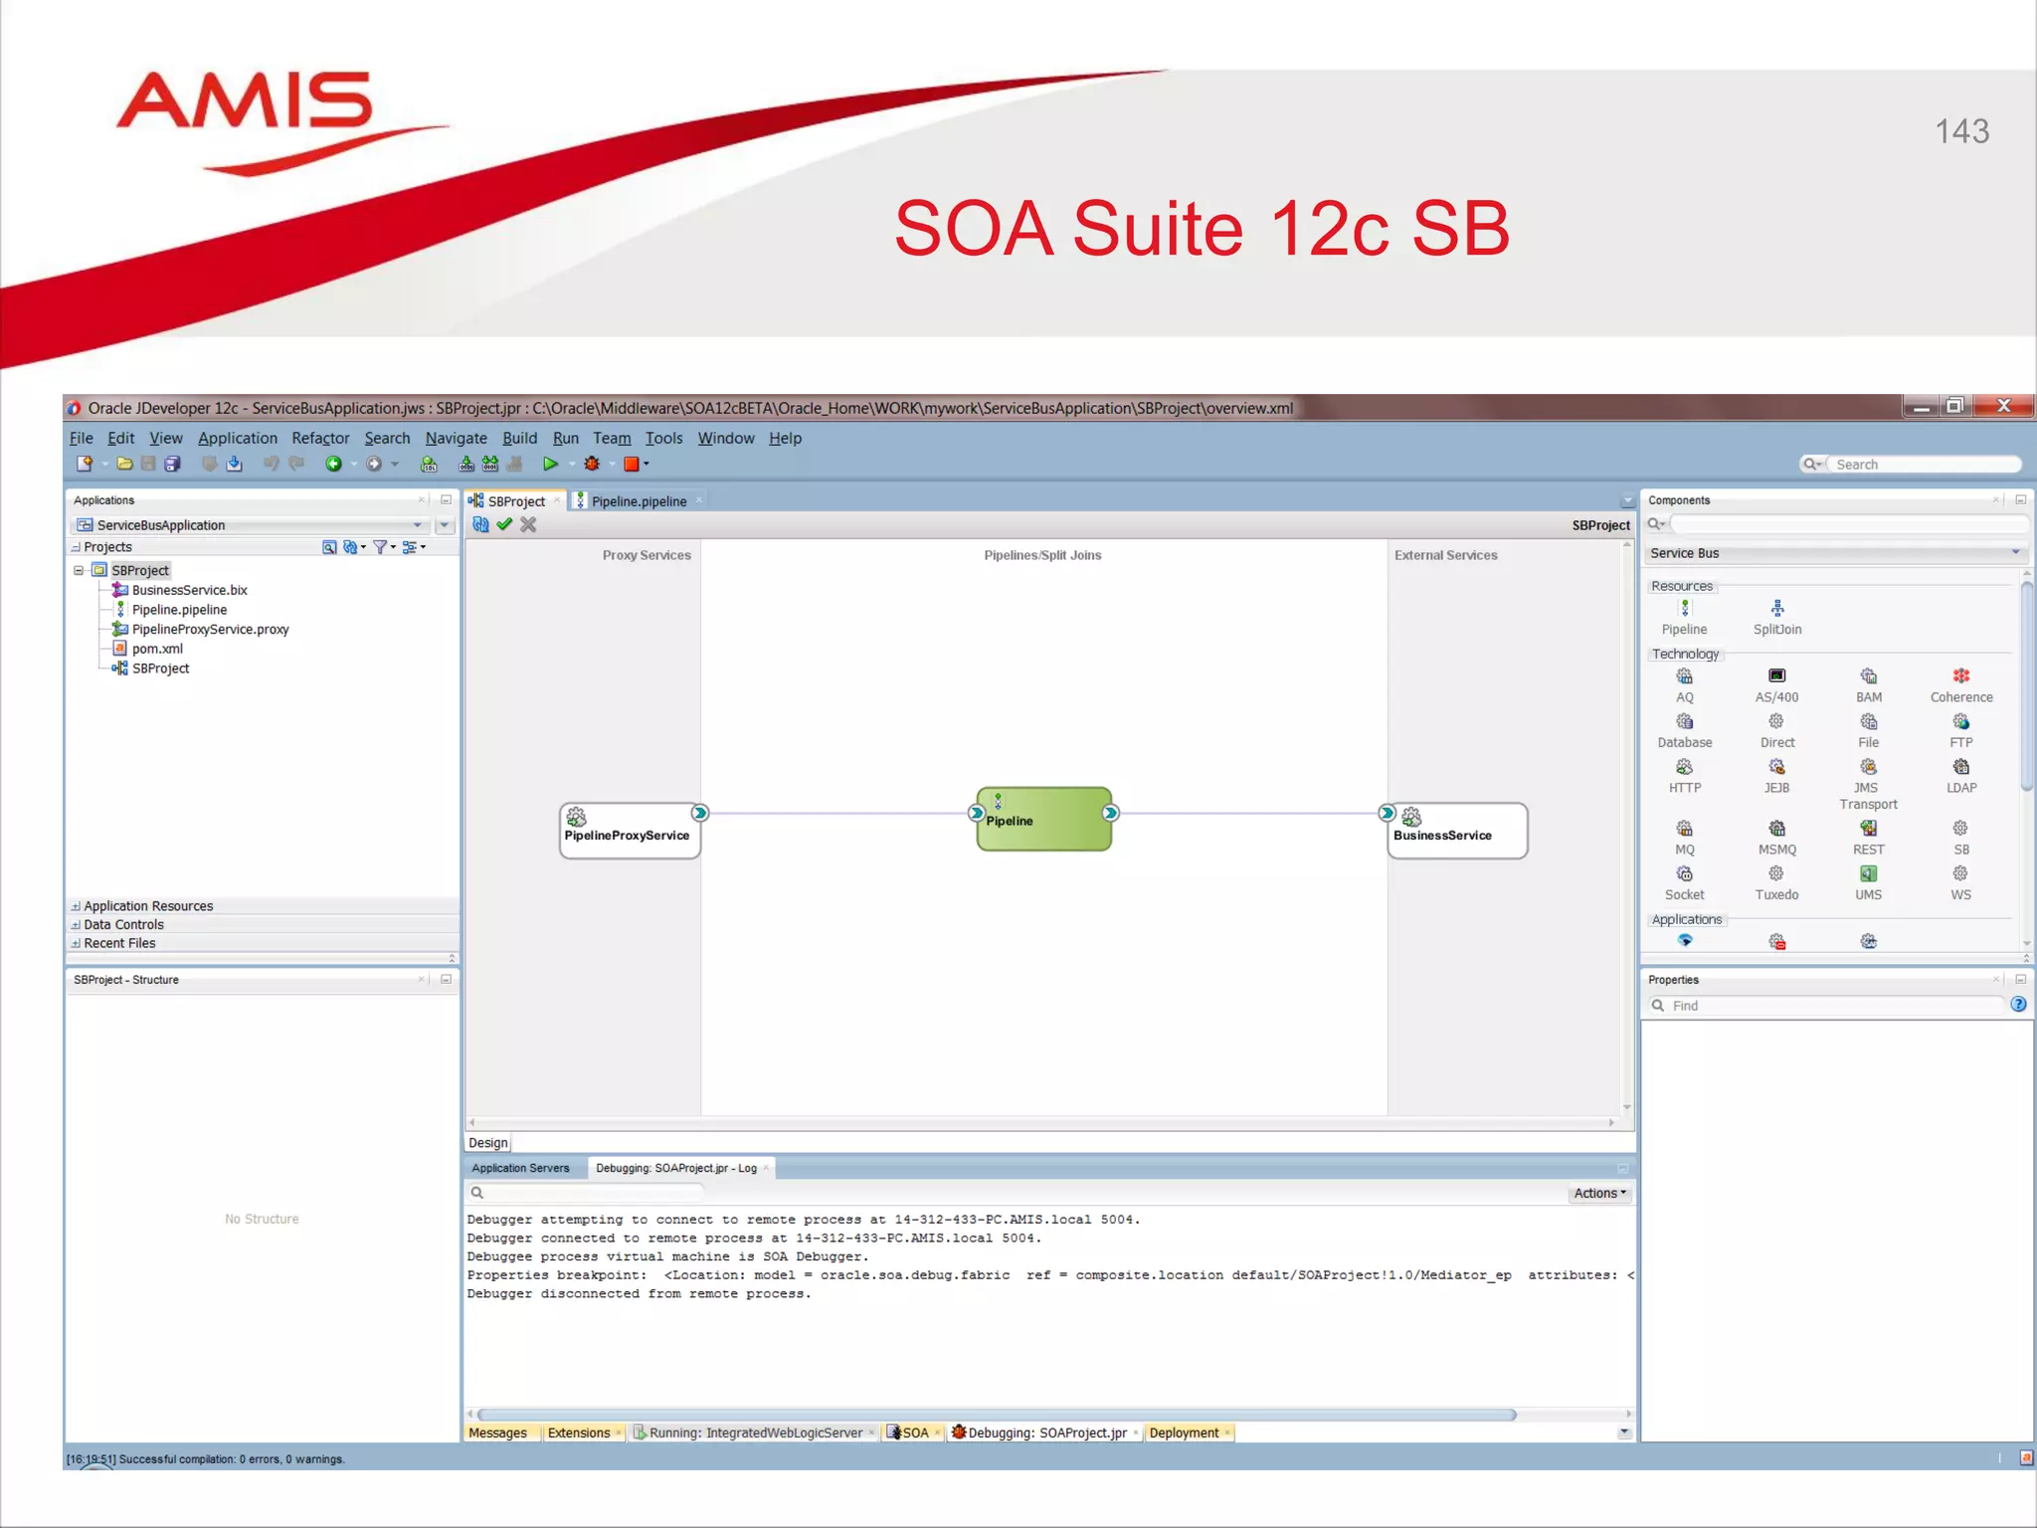Click the red Stop square icon
Screen dimensions: 2037x1528
click(631, 464)
